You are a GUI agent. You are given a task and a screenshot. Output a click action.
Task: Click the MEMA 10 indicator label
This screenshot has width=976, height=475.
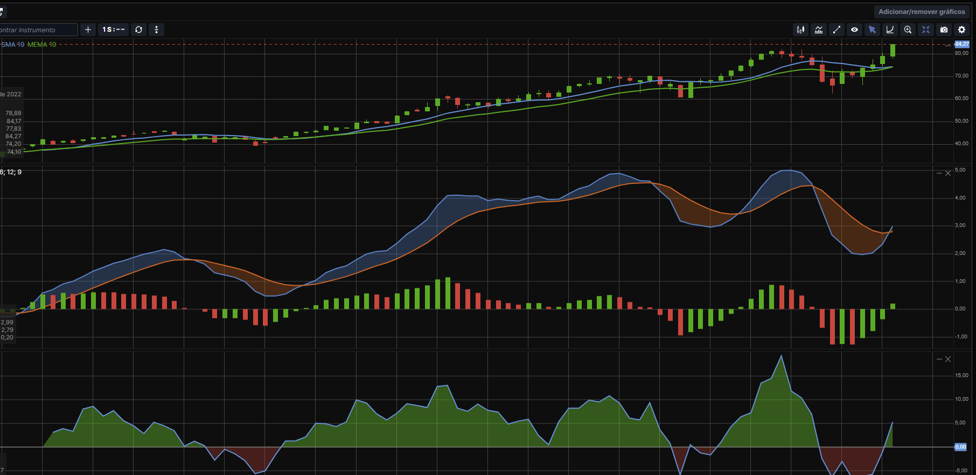42,45
